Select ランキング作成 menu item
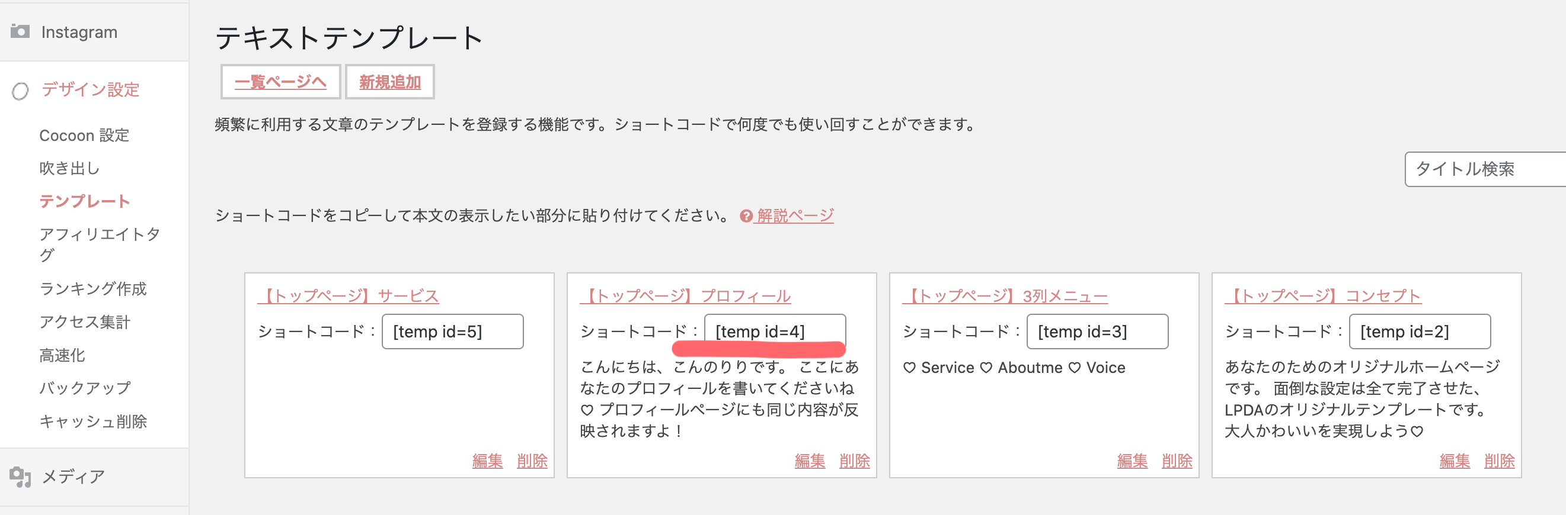The width and height of the screenshot is (1566, 515). click(x=93, y=288)
